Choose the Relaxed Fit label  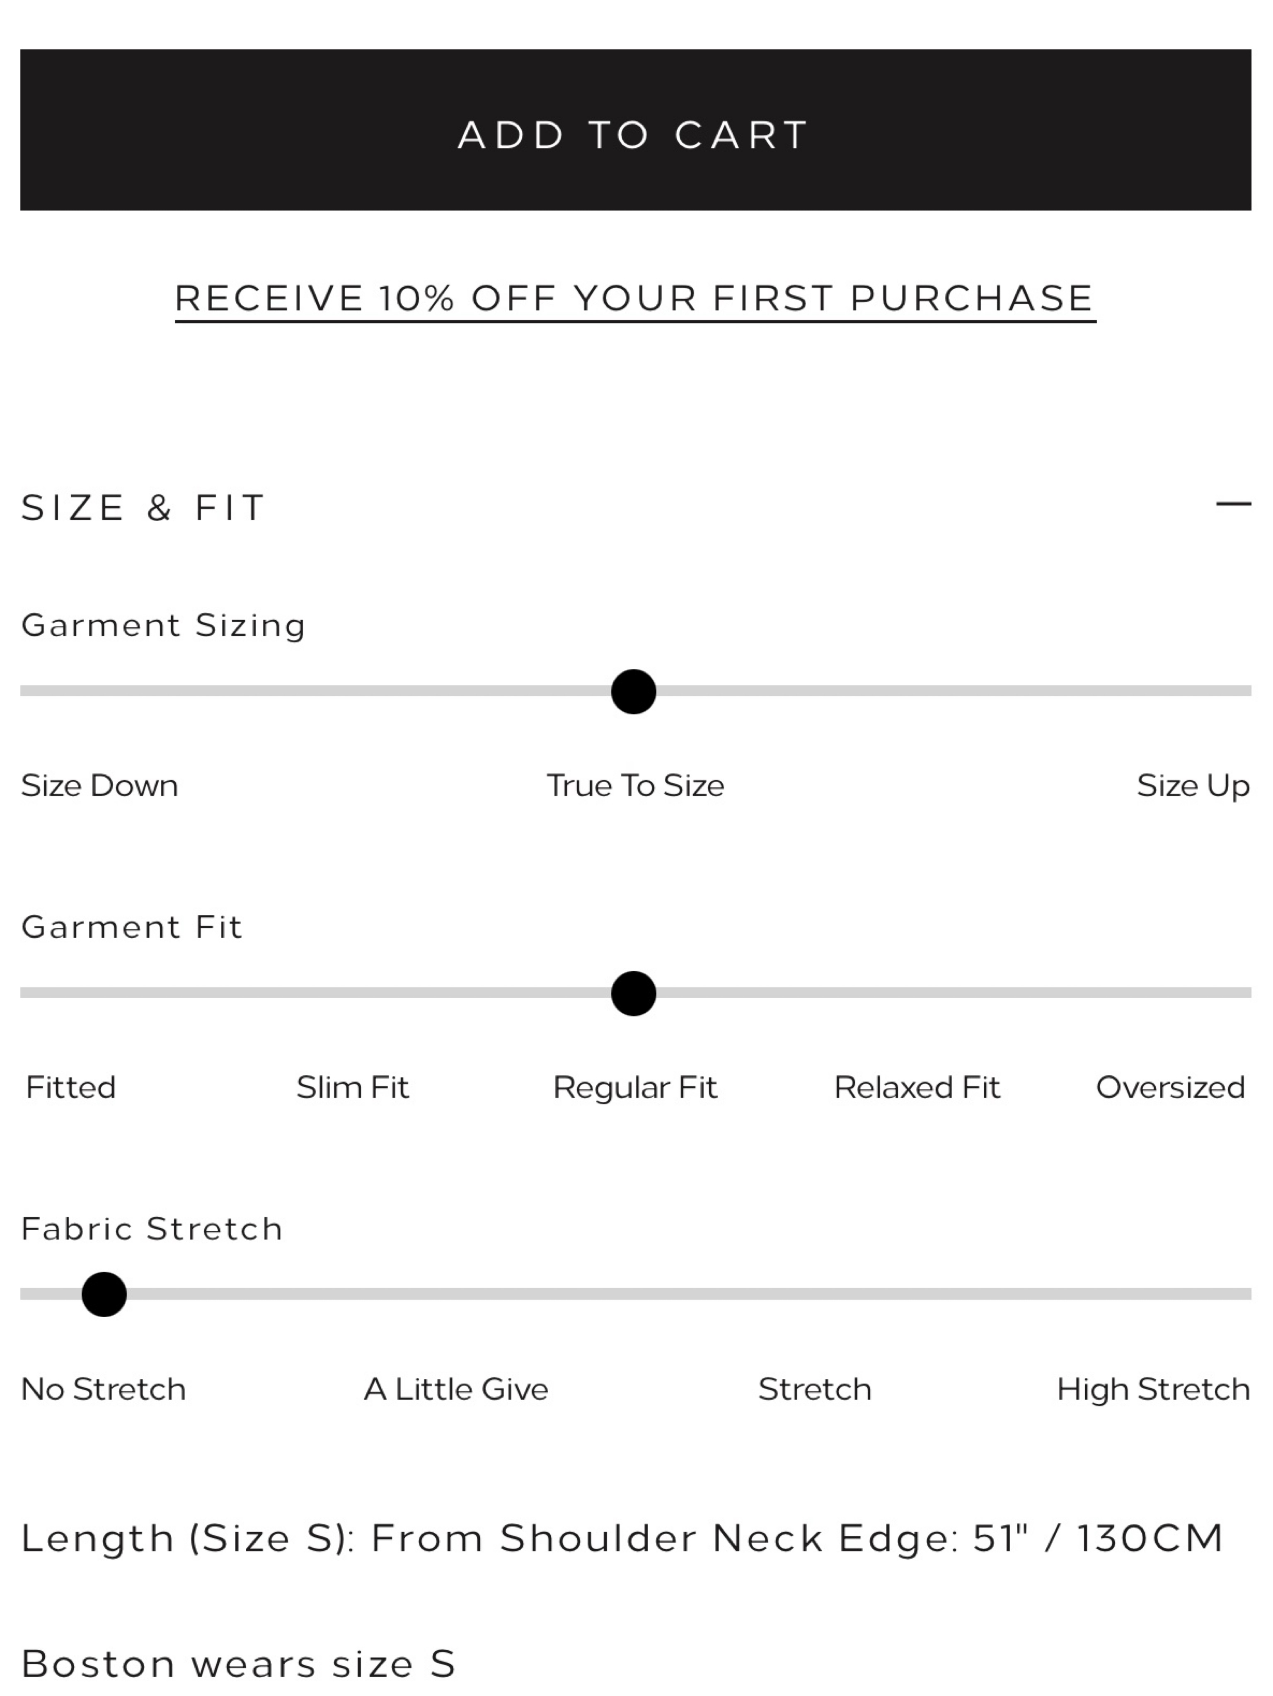point(917,1087)
